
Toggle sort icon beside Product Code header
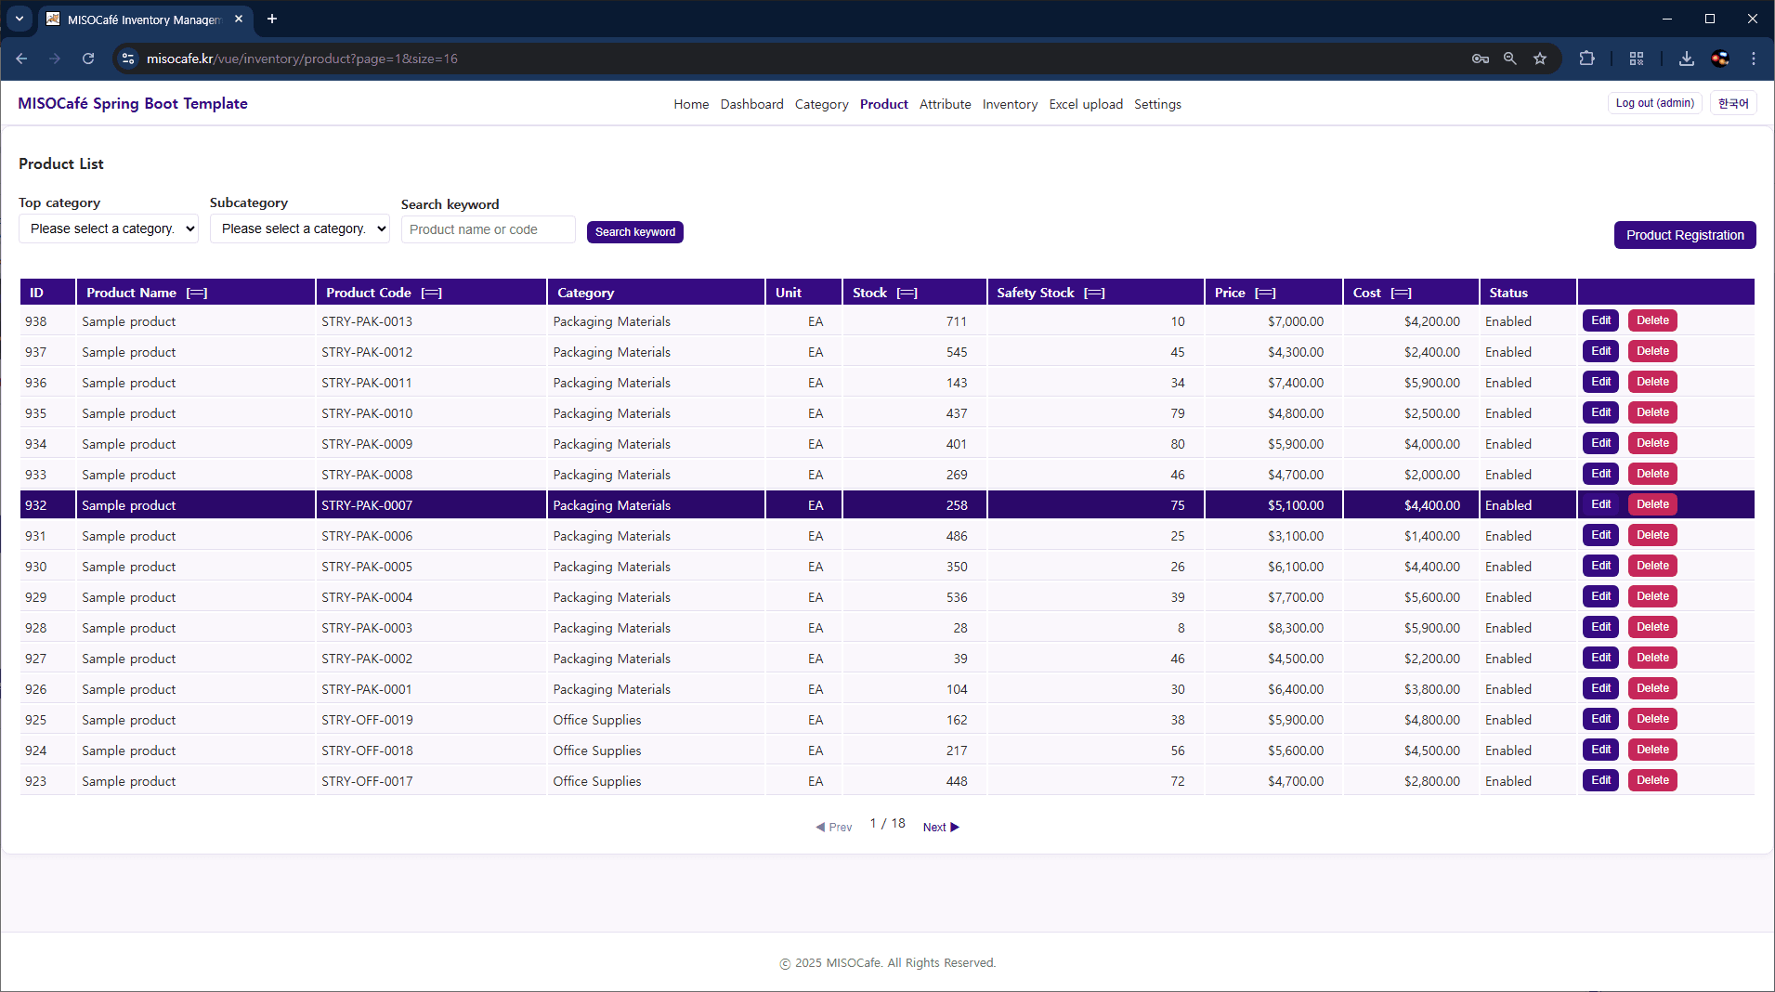431,294
